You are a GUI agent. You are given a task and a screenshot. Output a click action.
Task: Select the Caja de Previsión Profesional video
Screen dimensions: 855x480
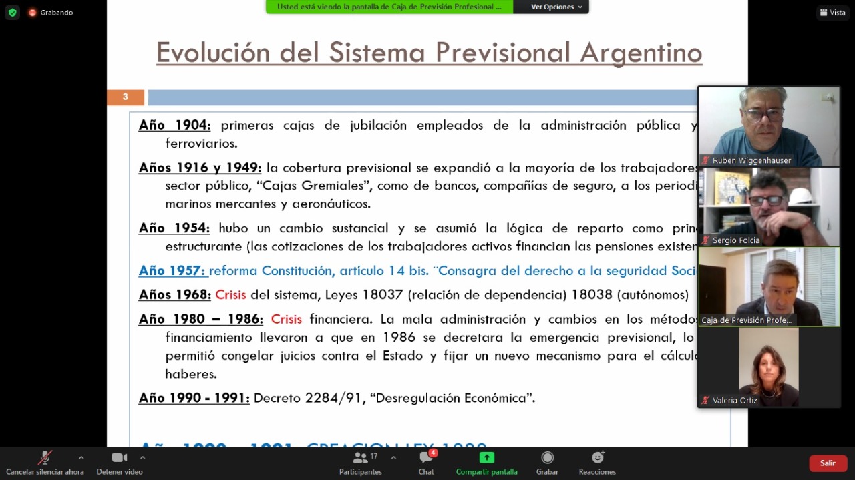(769, 287)
